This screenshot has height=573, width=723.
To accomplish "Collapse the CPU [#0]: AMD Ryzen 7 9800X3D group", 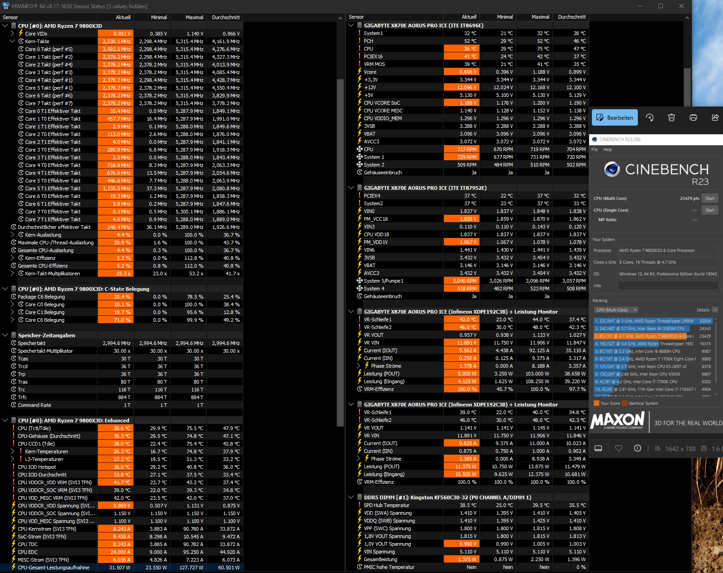I will click(5, 26).
